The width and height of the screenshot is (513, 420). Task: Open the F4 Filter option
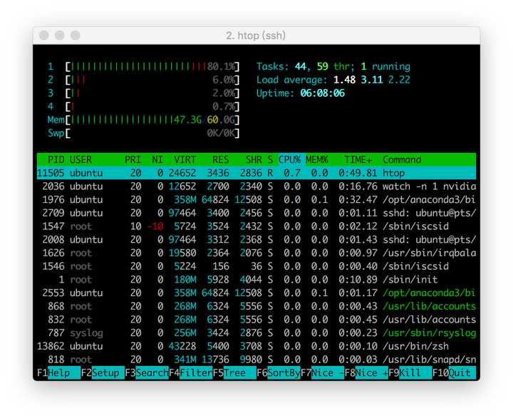tap(191, 372)
